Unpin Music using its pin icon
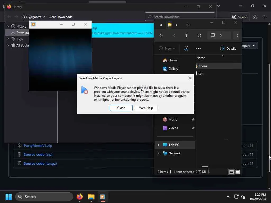Screen dimensions: 271x203 point(193,119)
